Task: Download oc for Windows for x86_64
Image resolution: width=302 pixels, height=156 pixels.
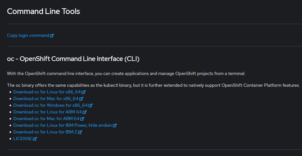Action: [x=51, y=105]
